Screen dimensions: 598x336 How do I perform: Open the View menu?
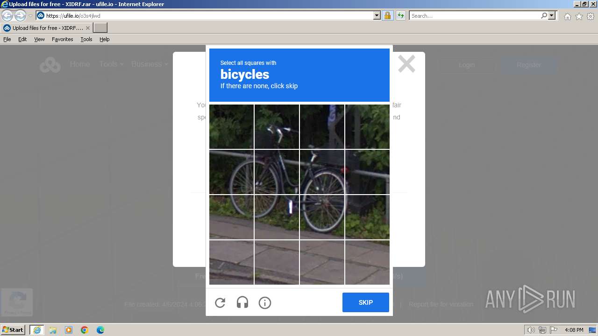[39, 39]
